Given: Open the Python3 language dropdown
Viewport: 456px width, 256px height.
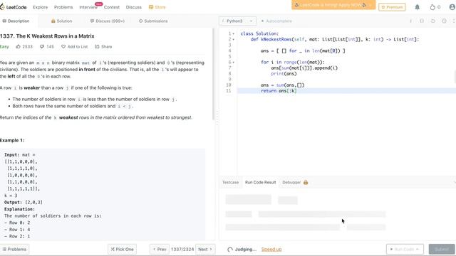Looking at the screenshot, I should (237, 21).
